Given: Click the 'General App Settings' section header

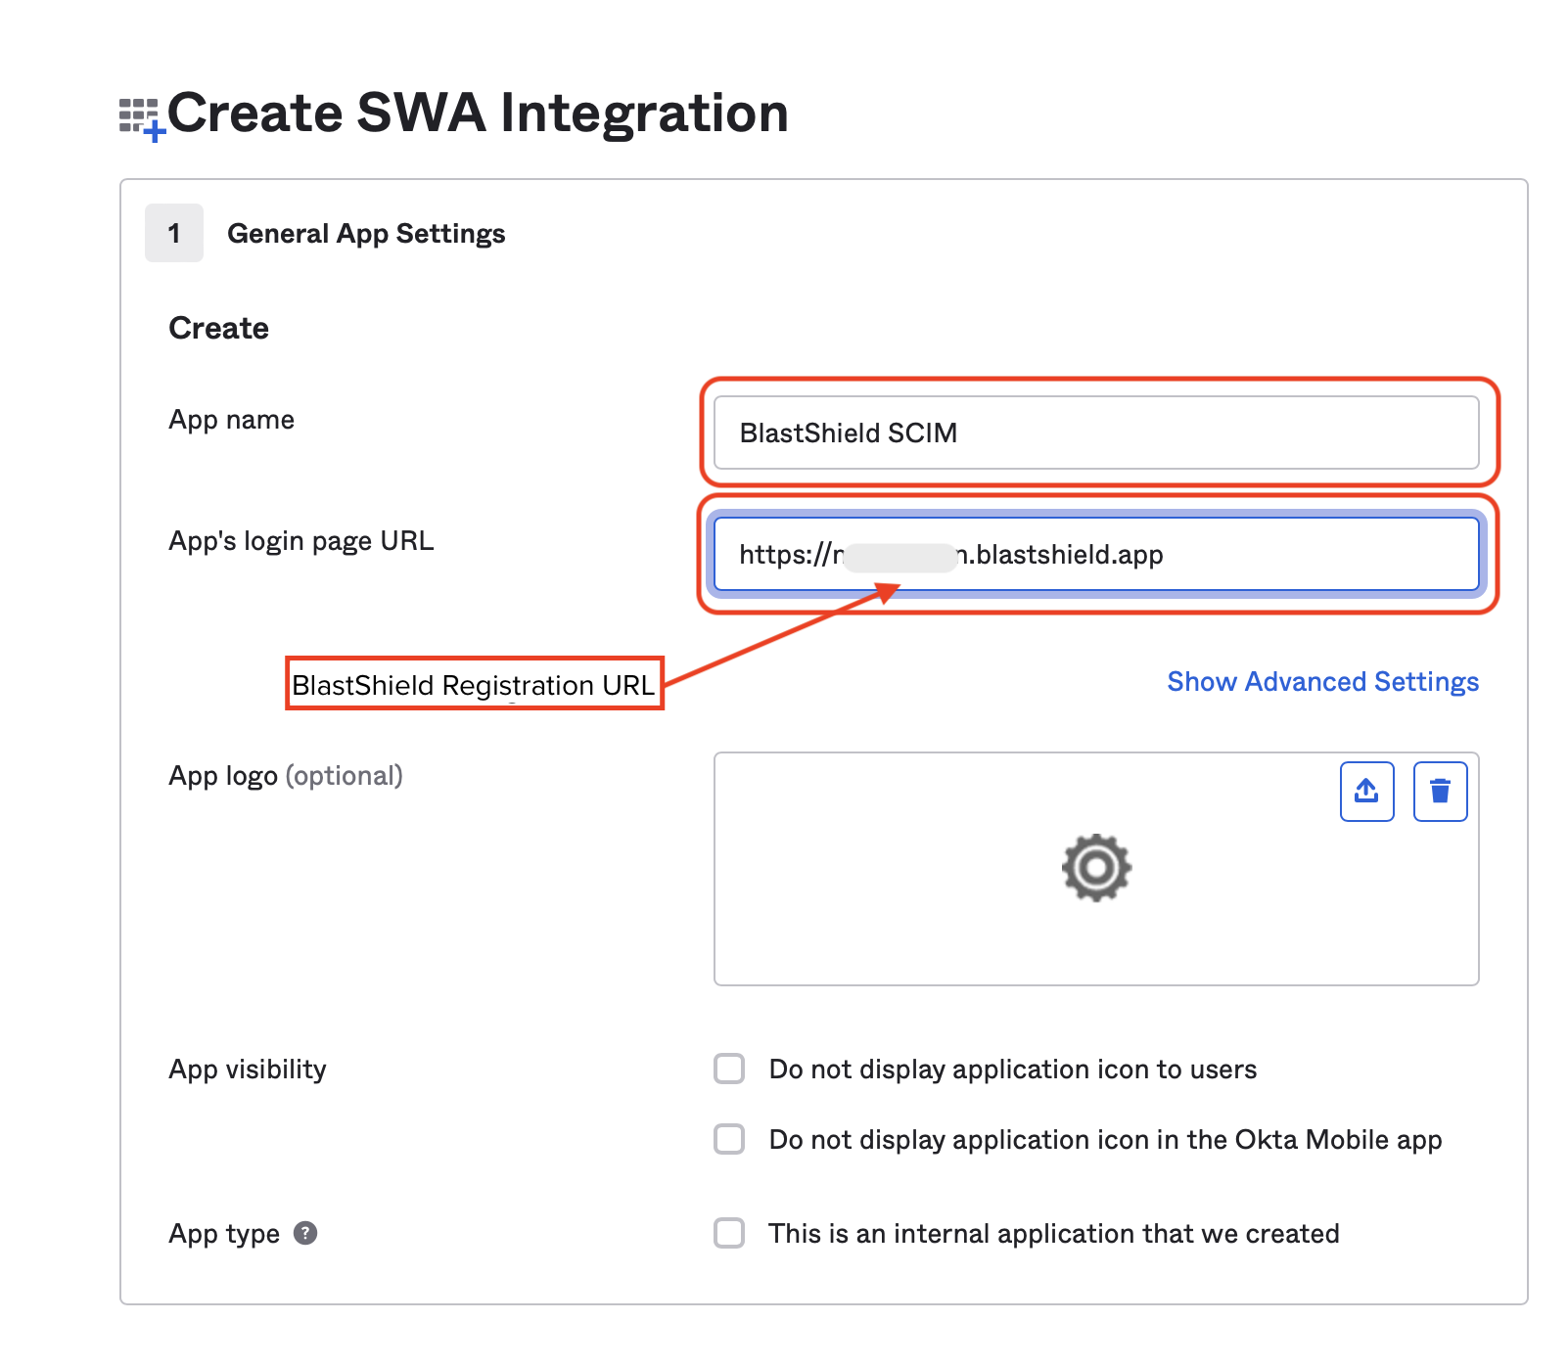Looking at the screenshot, I should [x=366, y=233].
